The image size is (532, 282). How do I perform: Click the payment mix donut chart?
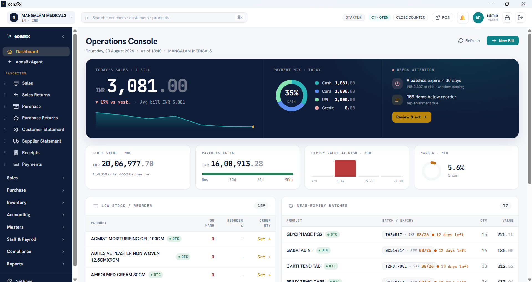tap(291, 95)
